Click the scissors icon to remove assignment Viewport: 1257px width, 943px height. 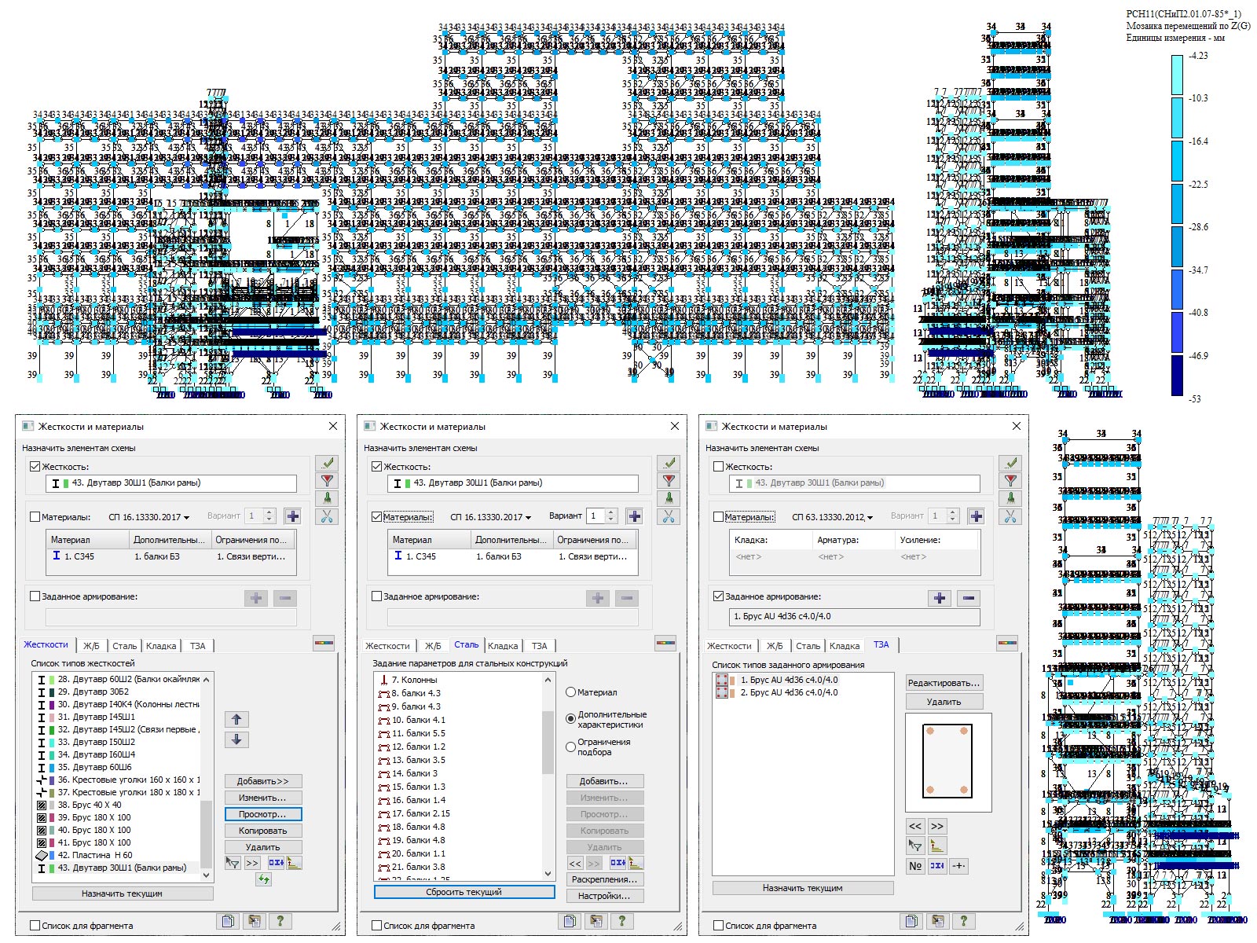click(326, 516)
